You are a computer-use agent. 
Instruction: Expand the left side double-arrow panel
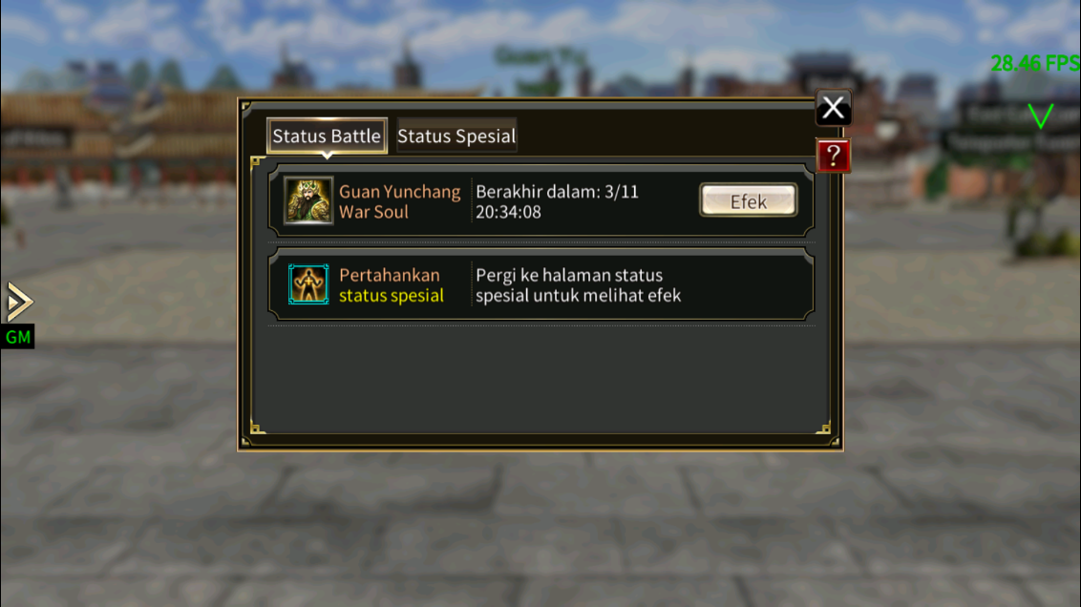pos(18,302)
